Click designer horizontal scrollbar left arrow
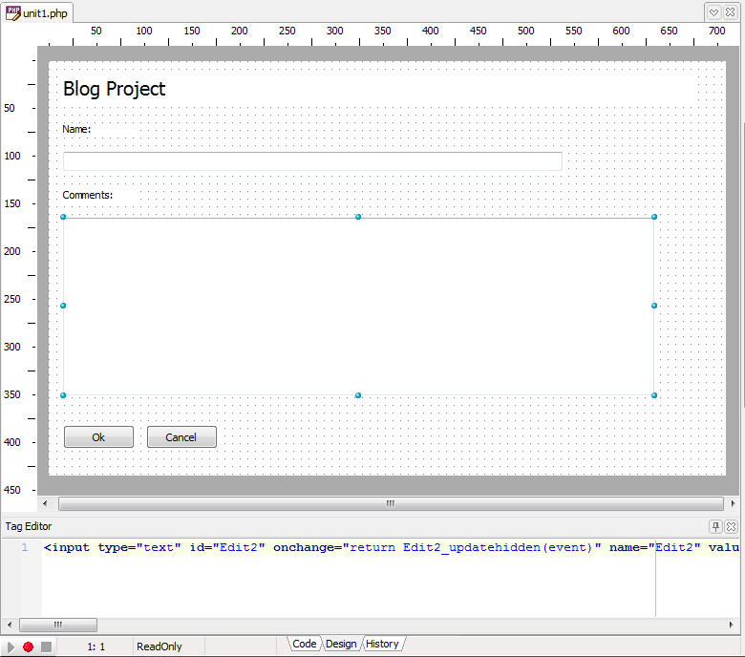 point(45,503)
